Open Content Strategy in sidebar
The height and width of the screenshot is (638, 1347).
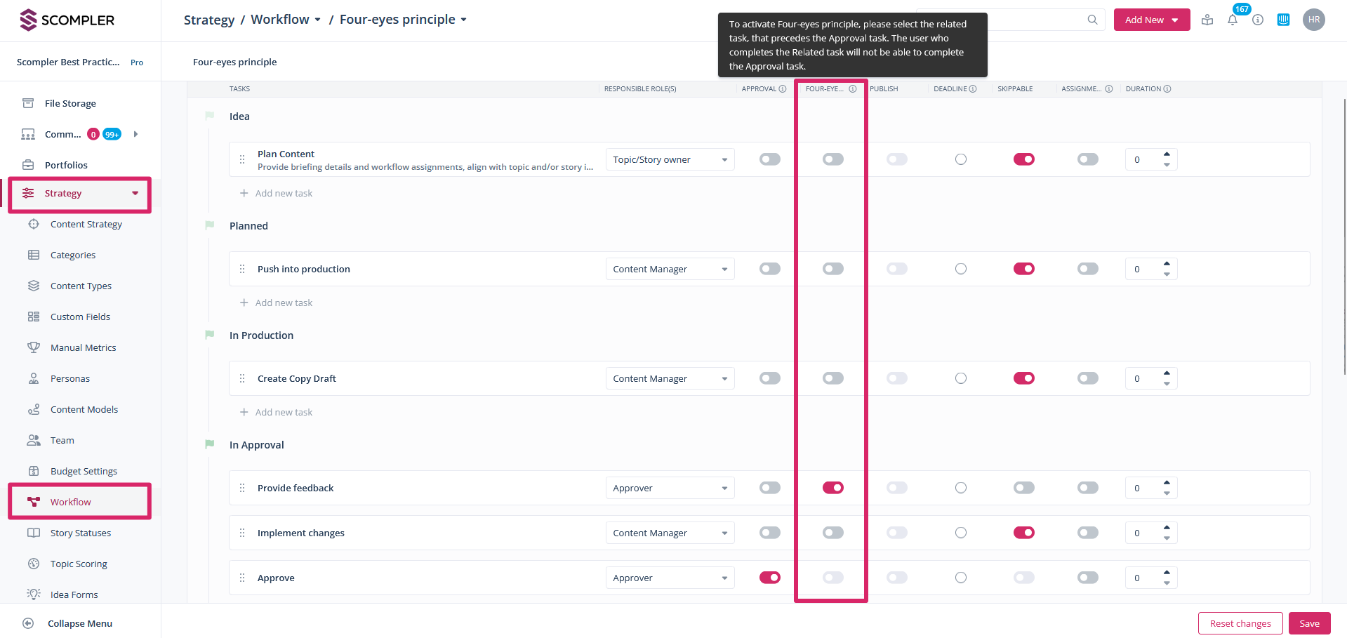click(86, 224)
